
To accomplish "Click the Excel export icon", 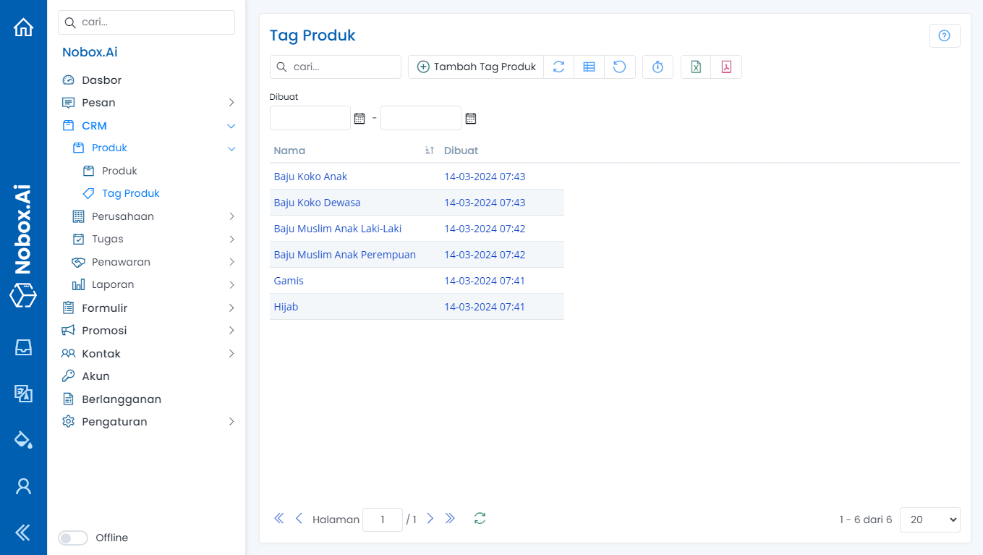I will (696, 67).
